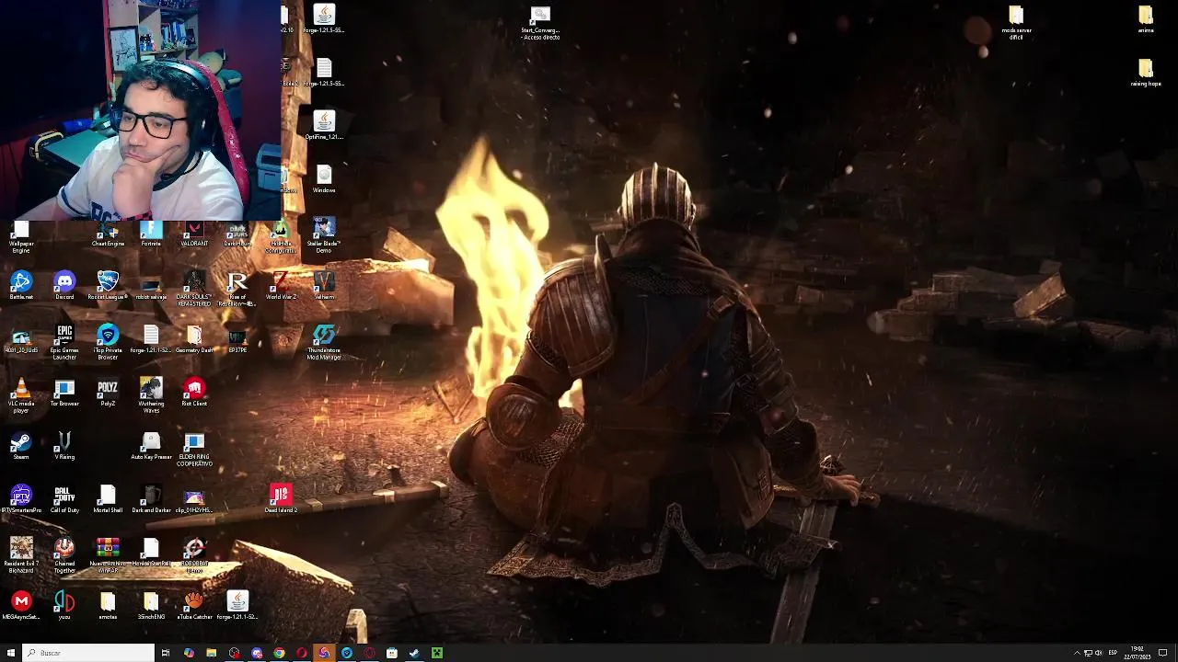1178x662 pixels.
Task: Open the Riot Client shortcut
Action: pyautogui.click(x=194, y=393)
